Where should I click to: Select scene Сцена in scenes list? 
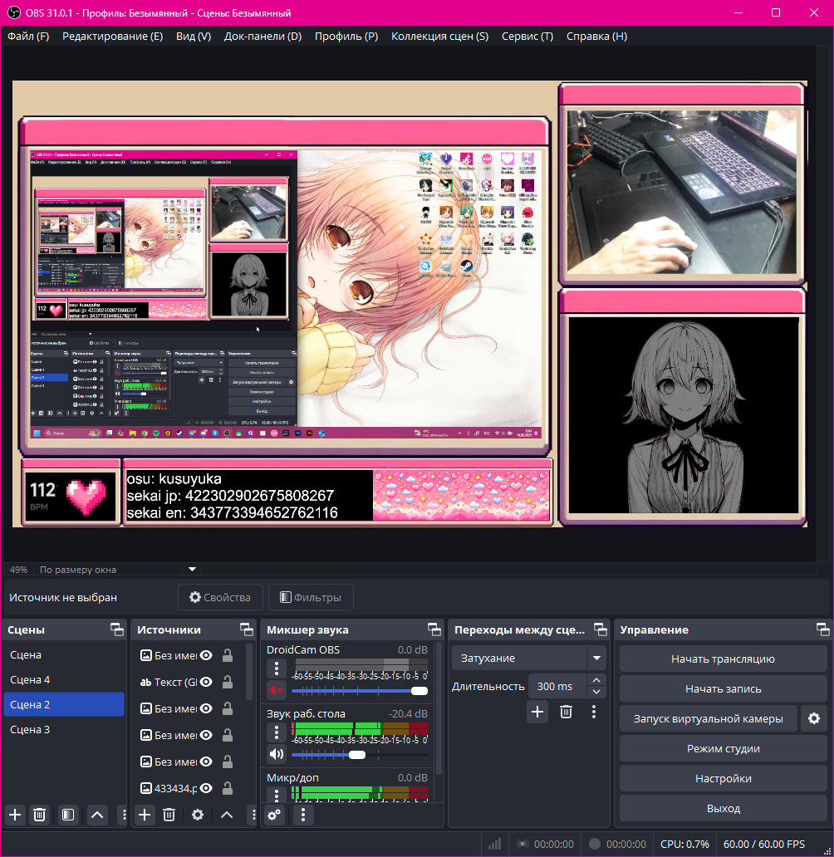[63, 654]
